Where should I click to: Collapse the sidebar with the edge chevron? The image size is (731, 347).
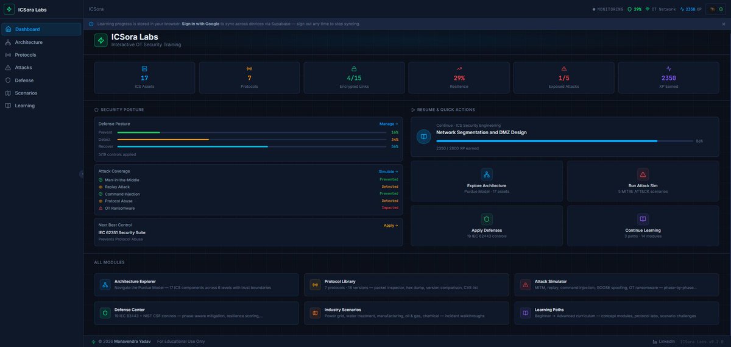[x=82, y=174]
